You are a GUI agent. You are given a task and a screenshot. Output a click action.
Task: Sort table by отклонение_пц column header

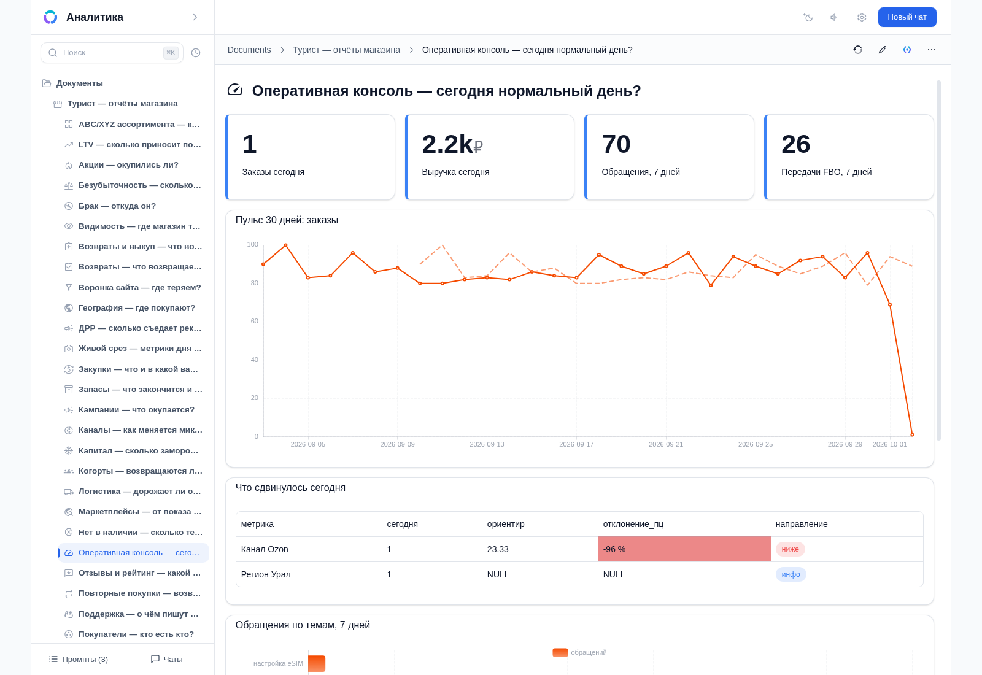click(x=684, y=524)
